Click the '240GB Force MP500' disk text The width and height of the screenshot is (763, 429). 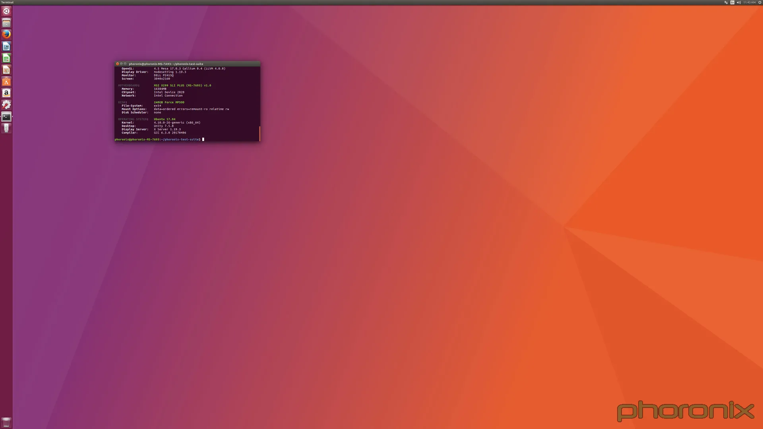(x=169, y=102)
